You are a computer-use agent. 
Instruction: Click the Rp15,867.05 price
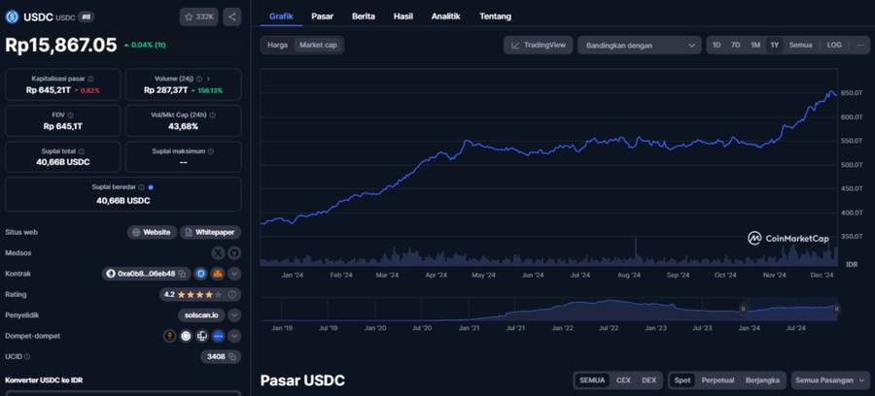pos(61,45)
